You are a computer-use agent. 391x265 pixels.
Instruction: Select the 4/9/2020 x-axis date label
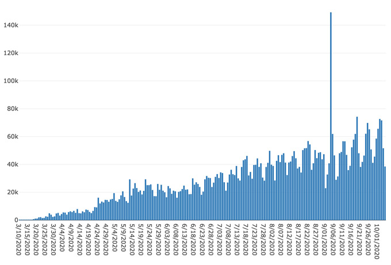point(71,237)
